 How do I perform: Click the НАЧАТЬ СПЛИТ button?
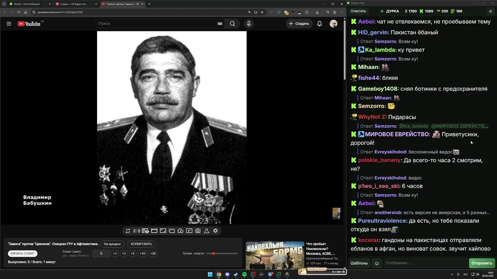pyautogui.click(x=23, y=253)
